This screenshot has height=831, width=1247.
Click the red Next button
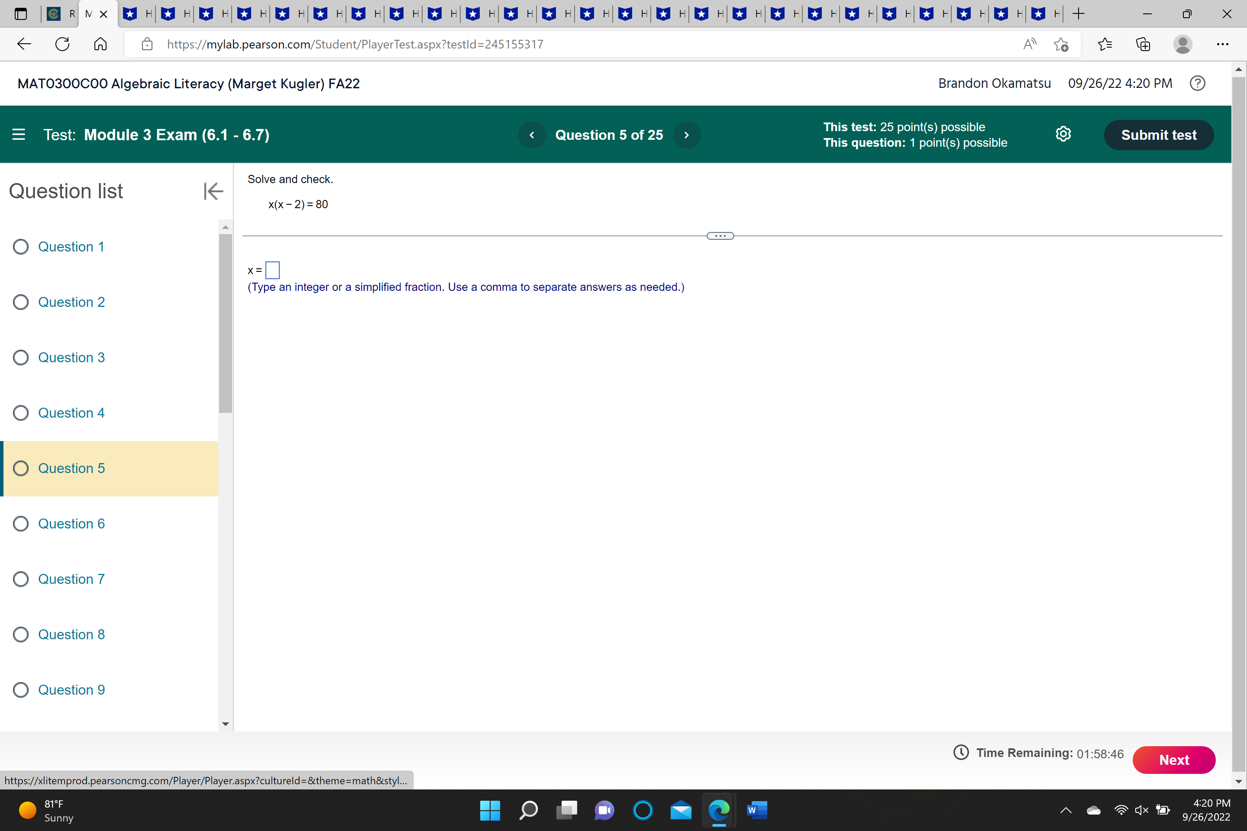click(x=1173, y=760)
